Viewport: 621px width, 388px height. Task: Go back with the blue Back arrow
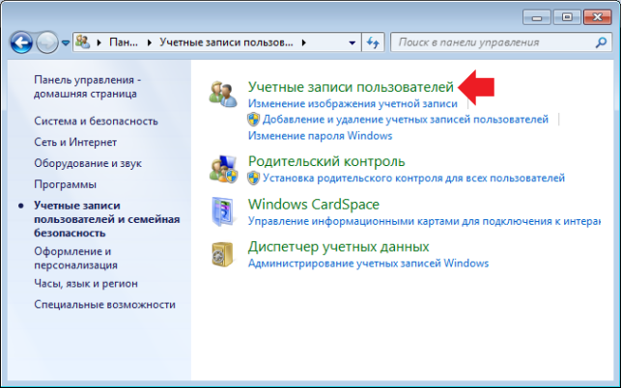[21, 42]
